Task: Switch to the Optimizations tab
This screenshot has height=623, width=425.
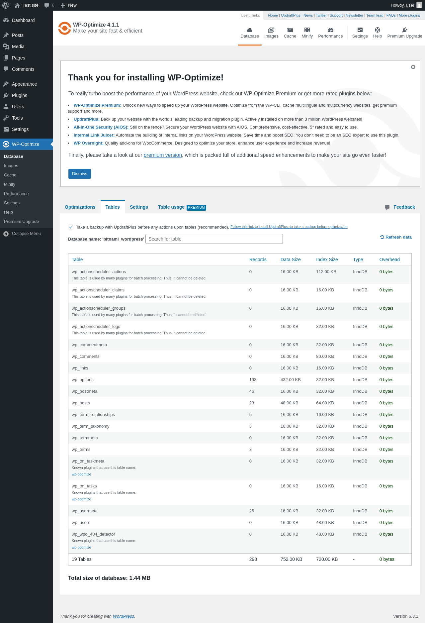Action: pyautogui.click(x=80, y=207)
